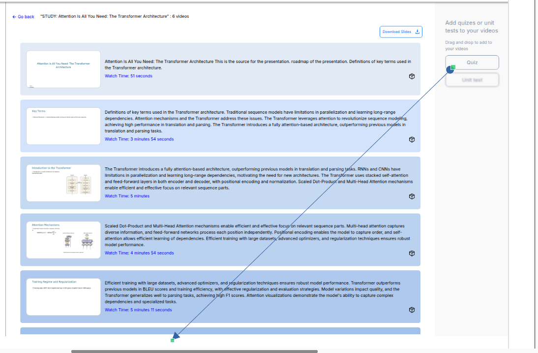The width and height of the screenshot is (538, 353).
Task: Click the download icon beside Download Slides
Action: coord(418,32)
